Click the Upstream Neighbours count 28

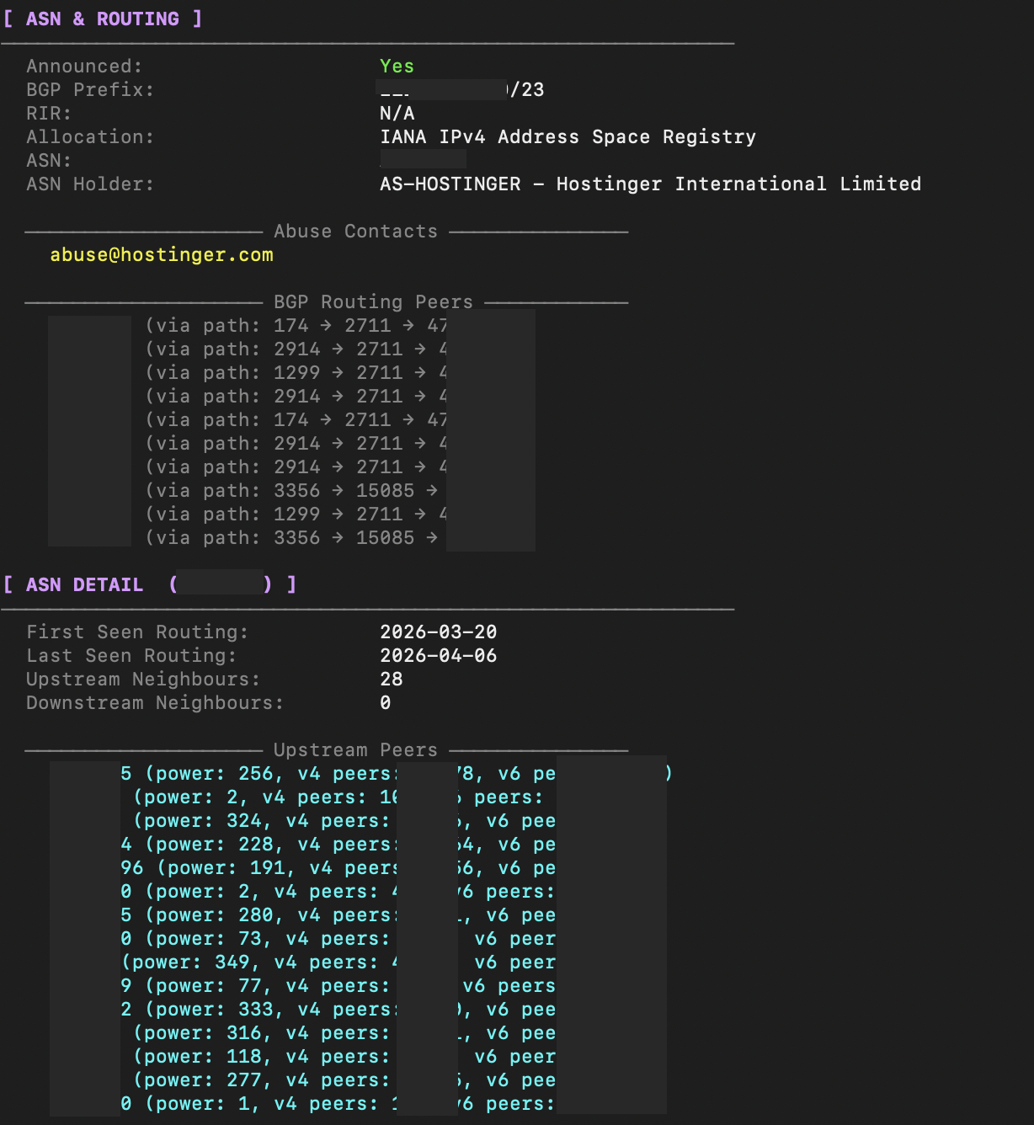392,680
